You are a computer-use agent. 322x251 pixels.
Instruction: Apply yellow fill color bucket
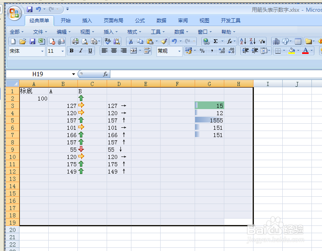click(292, 51)
